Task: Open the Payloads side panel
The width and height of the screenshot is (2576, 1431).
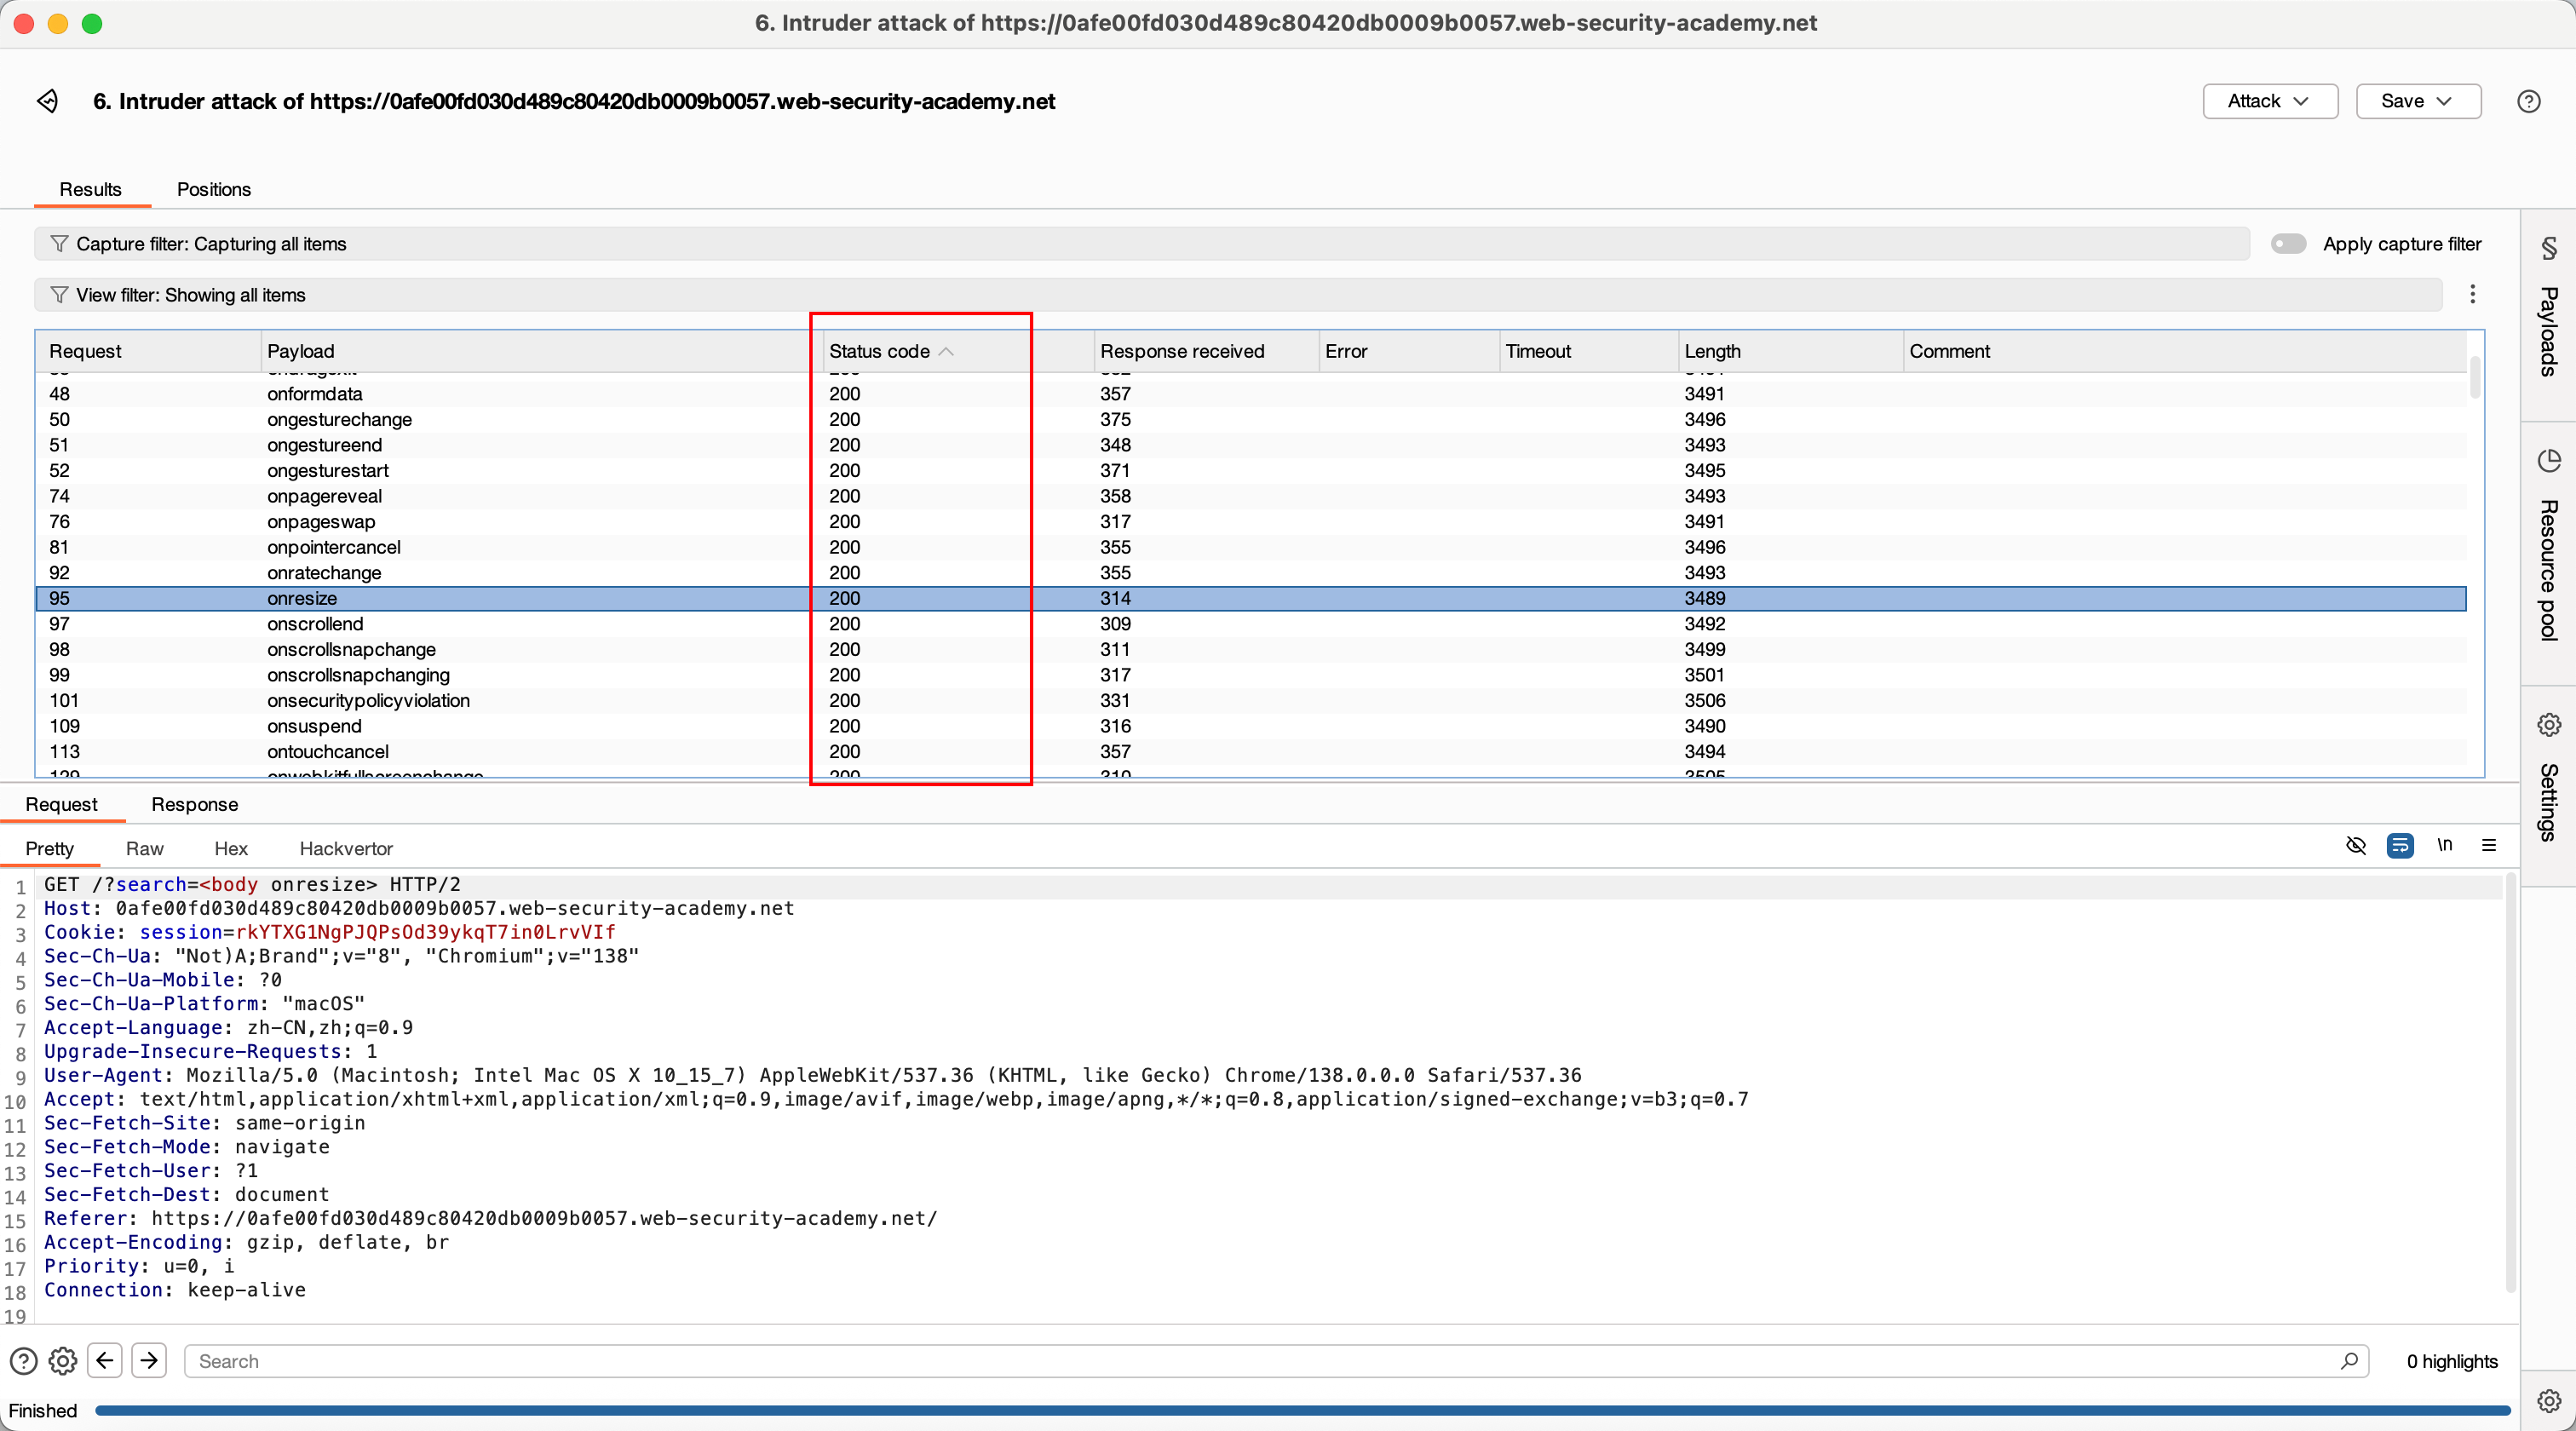Action: pyautogui.click(x=2548, y=310)
